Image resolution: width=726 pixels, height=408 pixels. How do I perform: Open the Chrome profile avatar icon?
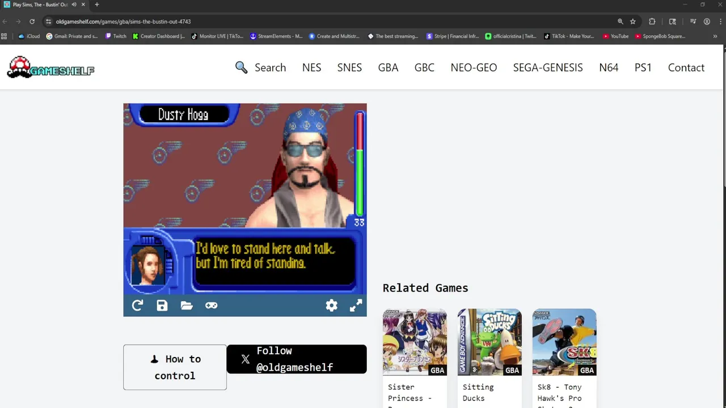[707, 22]
